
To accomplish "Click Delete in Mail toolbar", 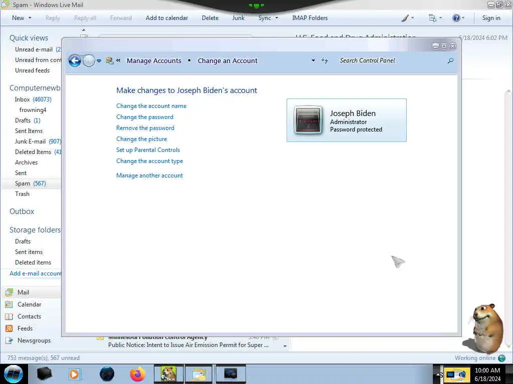I will (210, 18).
